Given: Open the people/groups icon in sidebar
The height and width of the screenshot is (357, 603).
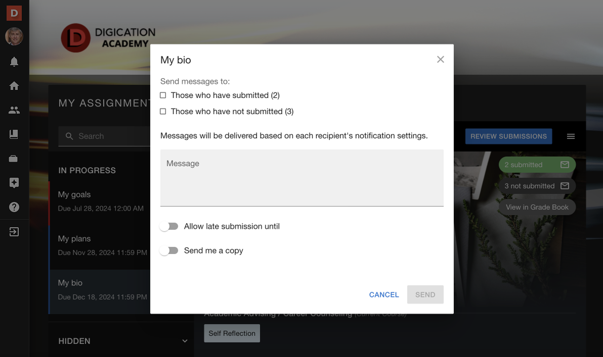Looking at the screenshot, I should [14, 110].
